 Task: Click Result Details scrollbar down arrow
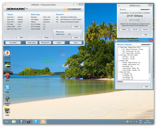pos(149,79)
